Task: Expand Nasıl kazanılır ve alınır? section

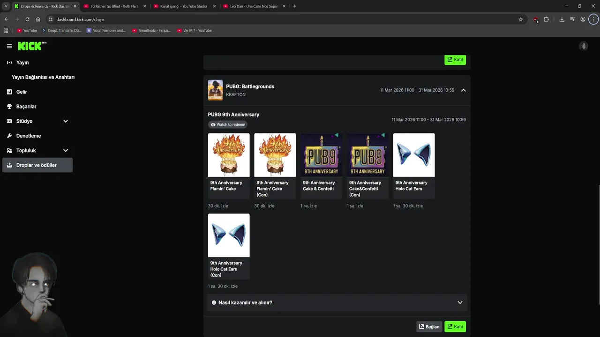Action: (337, 302)
